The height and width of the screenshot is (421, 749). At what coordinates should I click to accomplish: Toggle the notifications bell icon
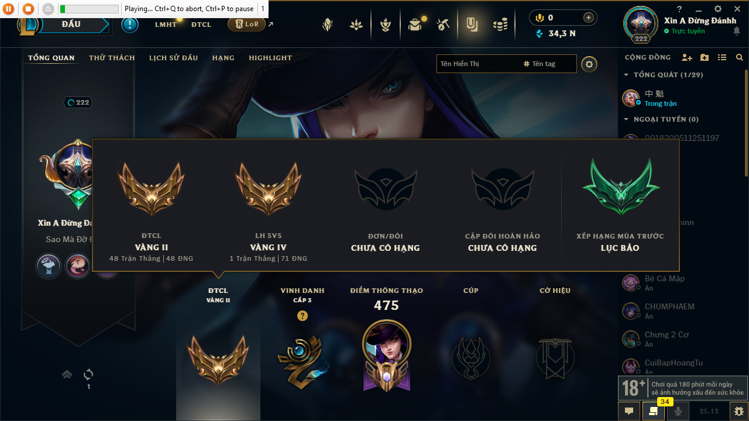click(x=736, y=32)
